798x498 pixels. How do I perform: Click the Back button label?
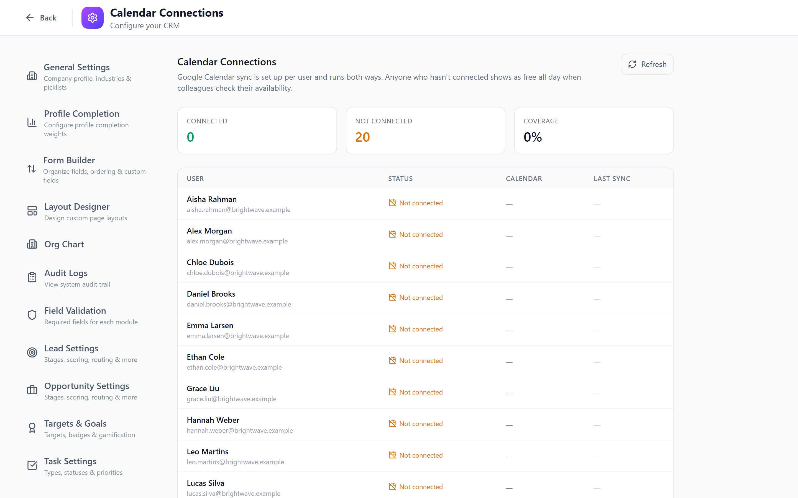pos(48,18)
